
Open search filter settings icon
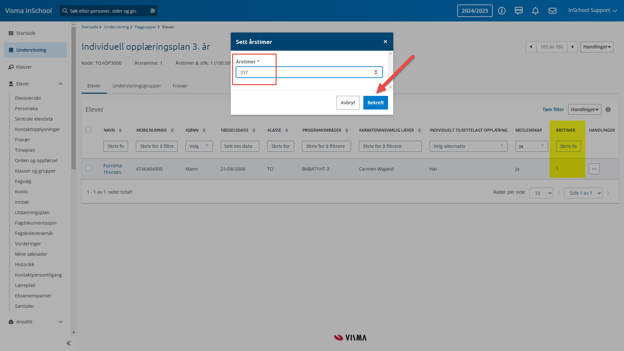(152, 11)
